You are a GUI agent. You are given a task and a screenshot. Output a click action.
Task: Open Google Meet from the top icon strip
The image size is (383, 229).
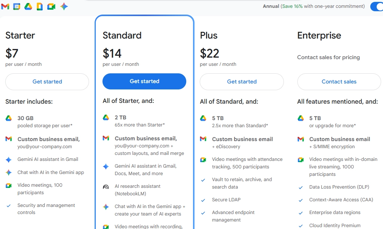(51, 6)
